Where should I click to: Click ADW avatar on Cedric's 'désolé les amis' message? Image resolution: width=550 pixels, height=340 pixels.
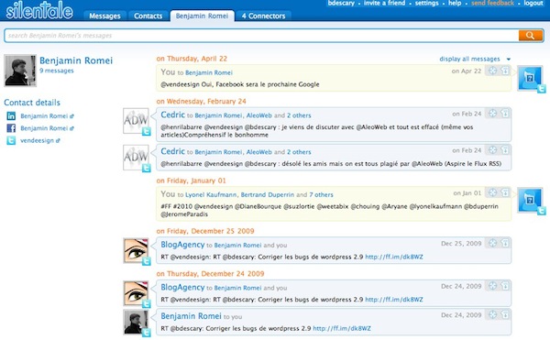pos(136,158)
